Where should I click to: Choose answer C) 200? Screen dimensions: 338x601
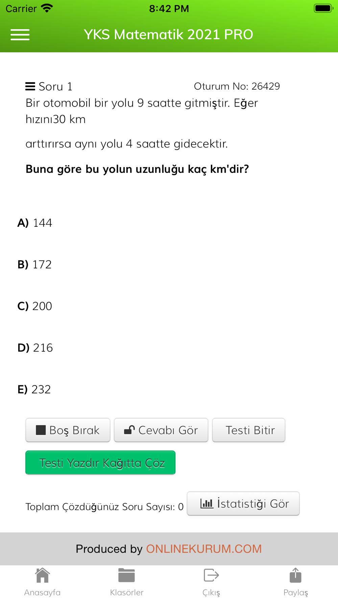coord(35,306)
